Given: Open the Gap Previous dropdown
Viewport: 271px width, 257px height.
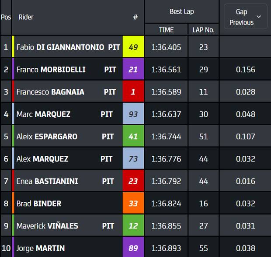Looking at the screenshot, I should 245,17.
